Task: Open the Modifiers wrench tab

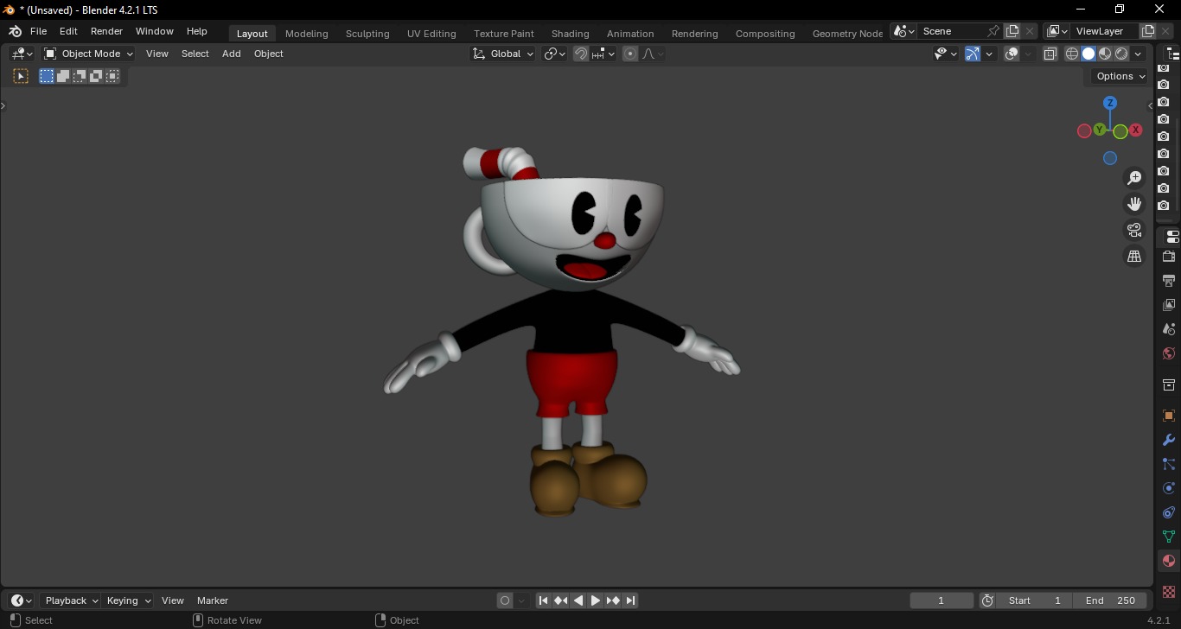Action: (x=1169, y=440)
